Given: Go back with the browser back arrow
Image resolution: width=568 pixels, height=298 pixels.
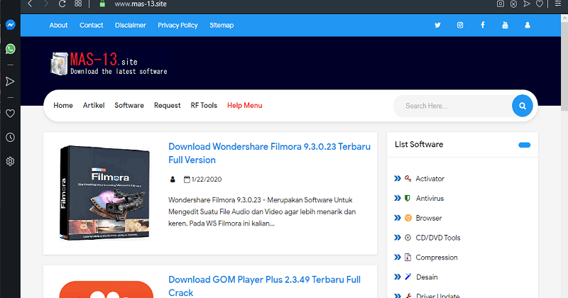Looking at the screenshot, I should (x=30, y=4).
